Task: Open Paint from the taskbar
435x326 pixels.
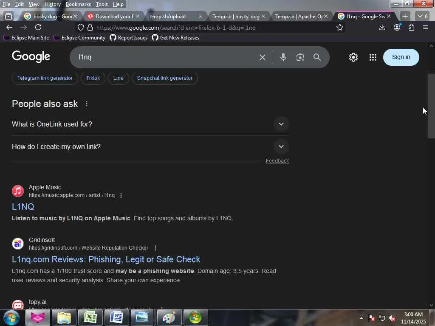Action: coord(169,318)
